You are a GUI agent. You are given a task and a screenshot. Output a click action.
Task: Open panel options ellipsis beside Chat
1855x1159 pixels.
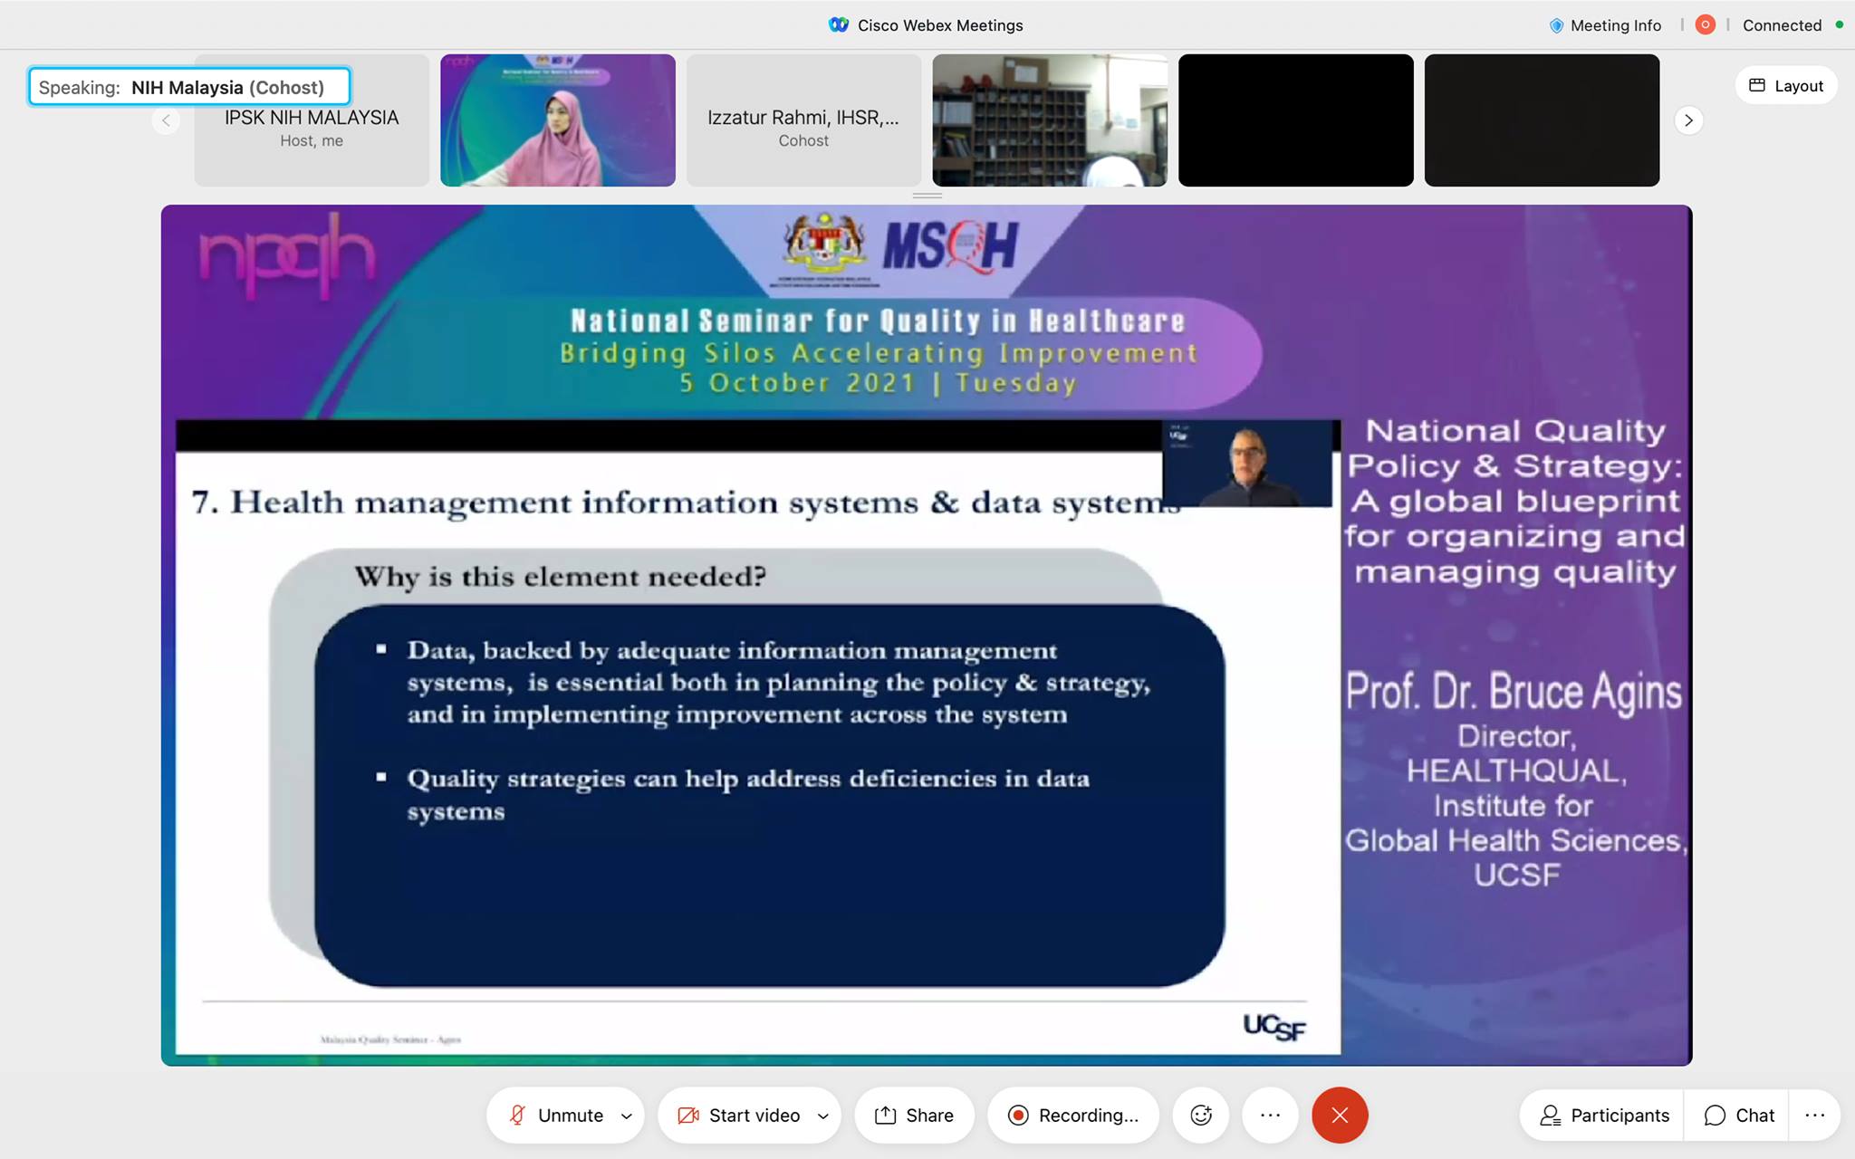coord(1814,1116)
